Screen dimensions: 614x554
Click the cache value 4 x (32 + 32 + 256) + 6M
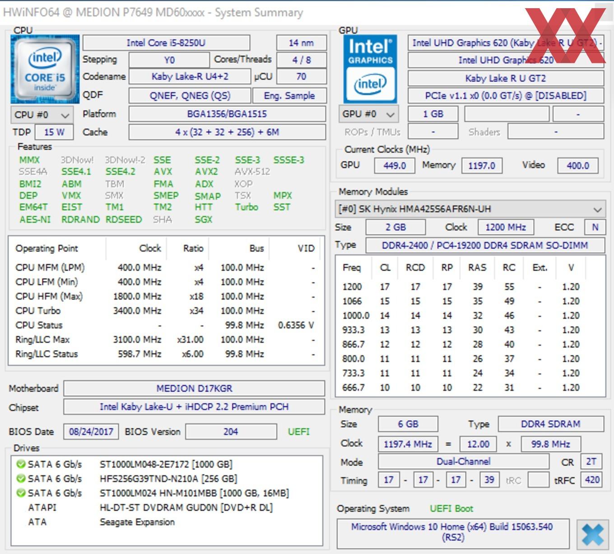tap(227, 132)
